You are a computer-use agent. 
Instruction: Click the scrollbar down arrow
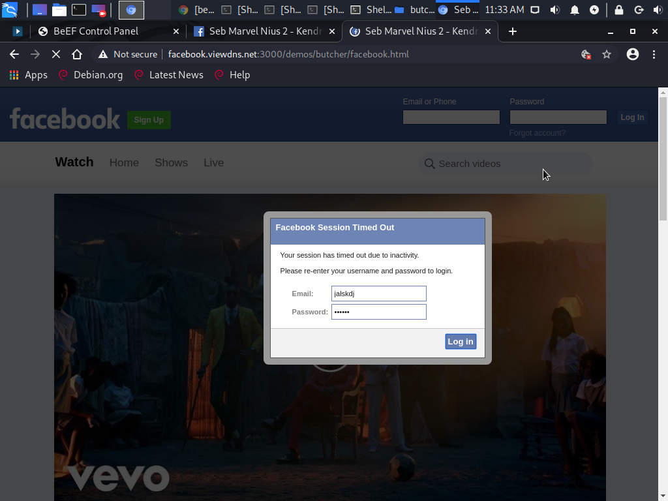point(663,496)
